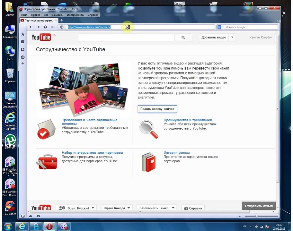Click Добавить видео button
The width and height of the screenshot is (293, 231).
pos(214,37)
